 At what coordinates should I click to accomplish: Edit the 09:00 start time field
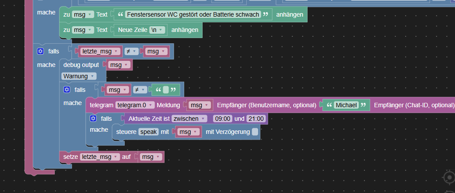point(223,119)
